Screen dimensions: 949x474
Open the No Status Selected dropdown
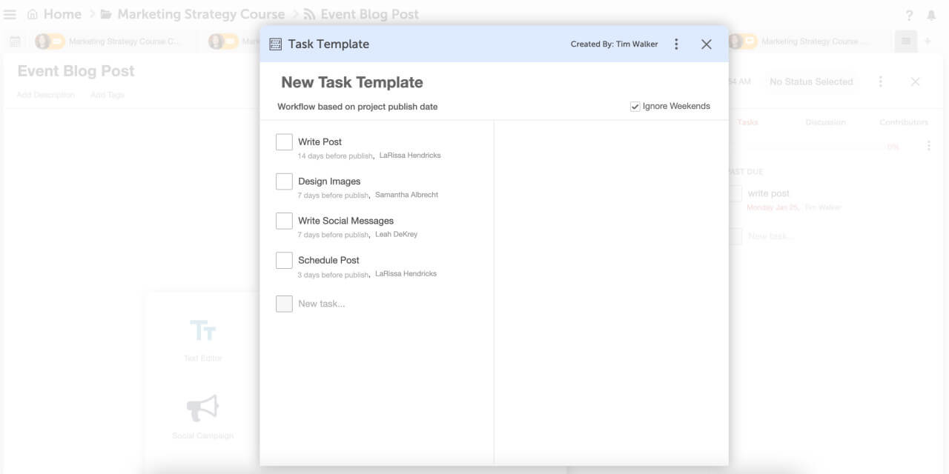tap(811, 81)
